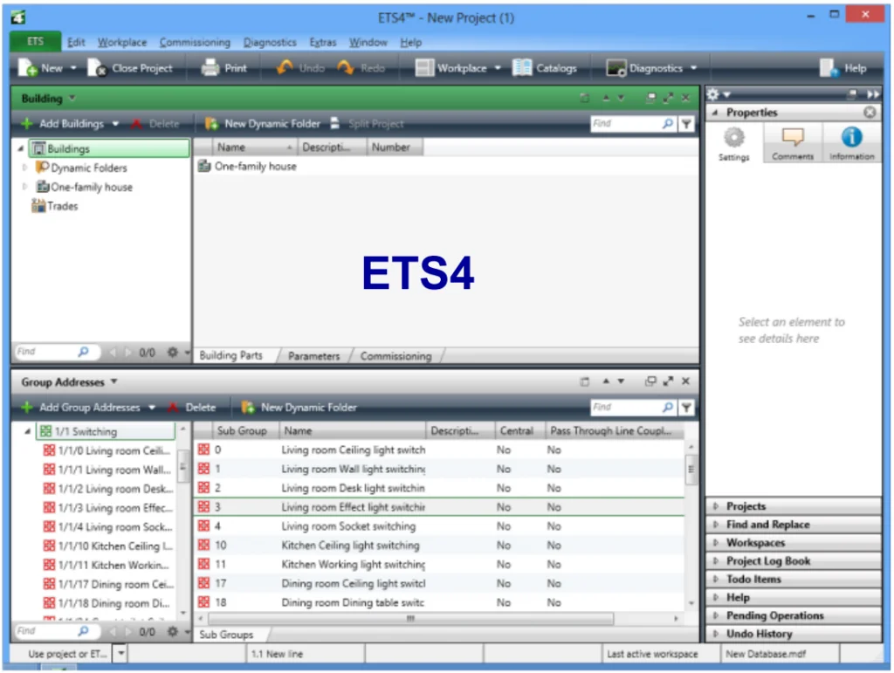Open the Commissioning menu
894x673 pixels.
pos(195,42)
